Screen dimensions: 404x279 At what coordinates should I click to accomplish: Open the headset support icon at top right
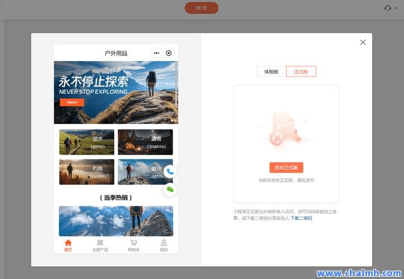(387, 8)
